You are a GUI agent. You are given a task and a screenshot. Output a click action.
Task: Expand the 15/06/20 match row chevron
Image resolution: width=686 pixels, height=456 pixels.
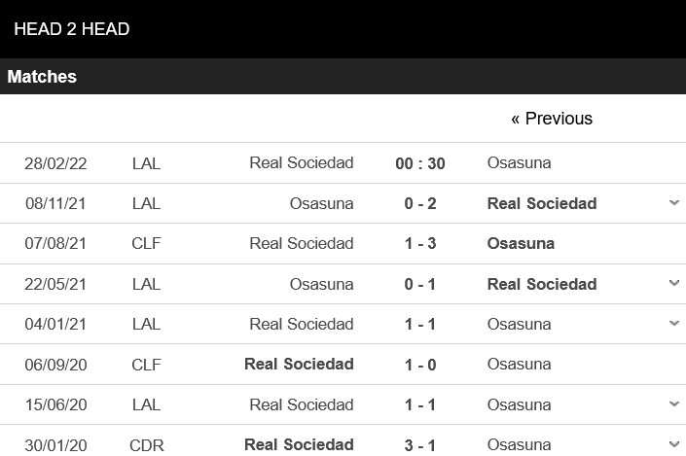674,403
